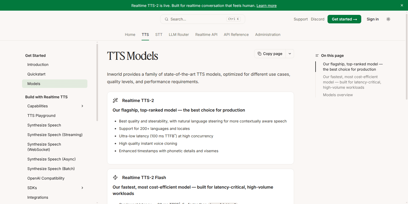Click the magic wand icon for Realtime TTS-2
408x204 pixels.
115,100
